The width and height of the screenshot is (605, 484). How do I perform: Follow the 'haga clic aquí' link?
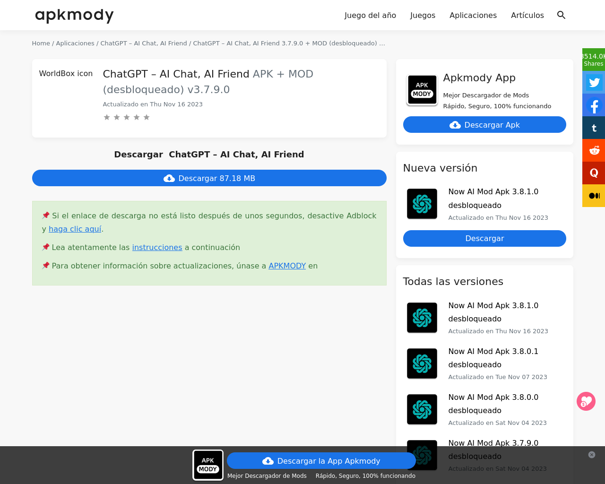75,229
